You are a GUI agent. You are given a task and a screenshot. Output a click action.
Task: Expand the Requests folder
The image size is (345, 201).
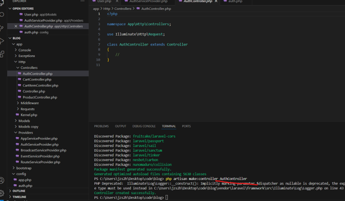point(48,109)
